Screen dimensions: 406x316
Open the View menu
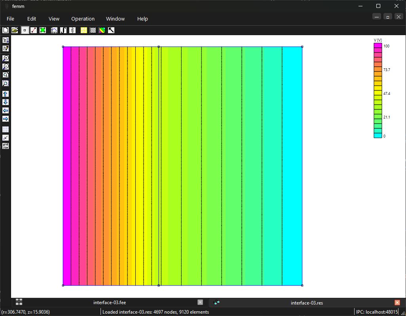coord(54,19)
